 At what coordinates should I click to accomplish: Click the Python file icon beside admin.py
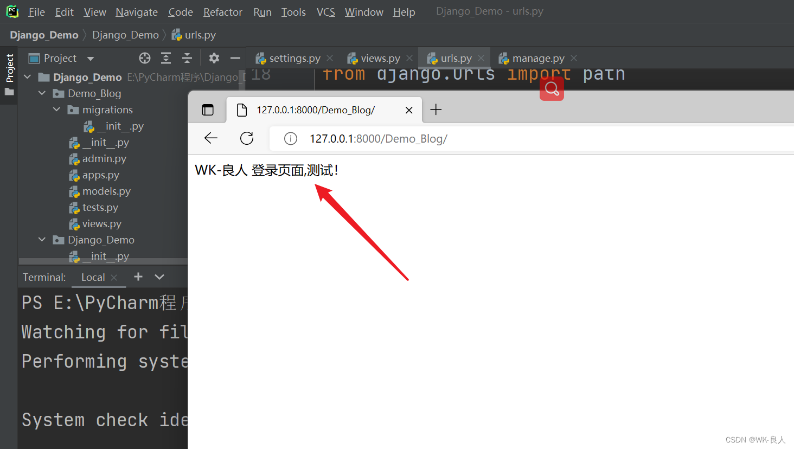74,159
